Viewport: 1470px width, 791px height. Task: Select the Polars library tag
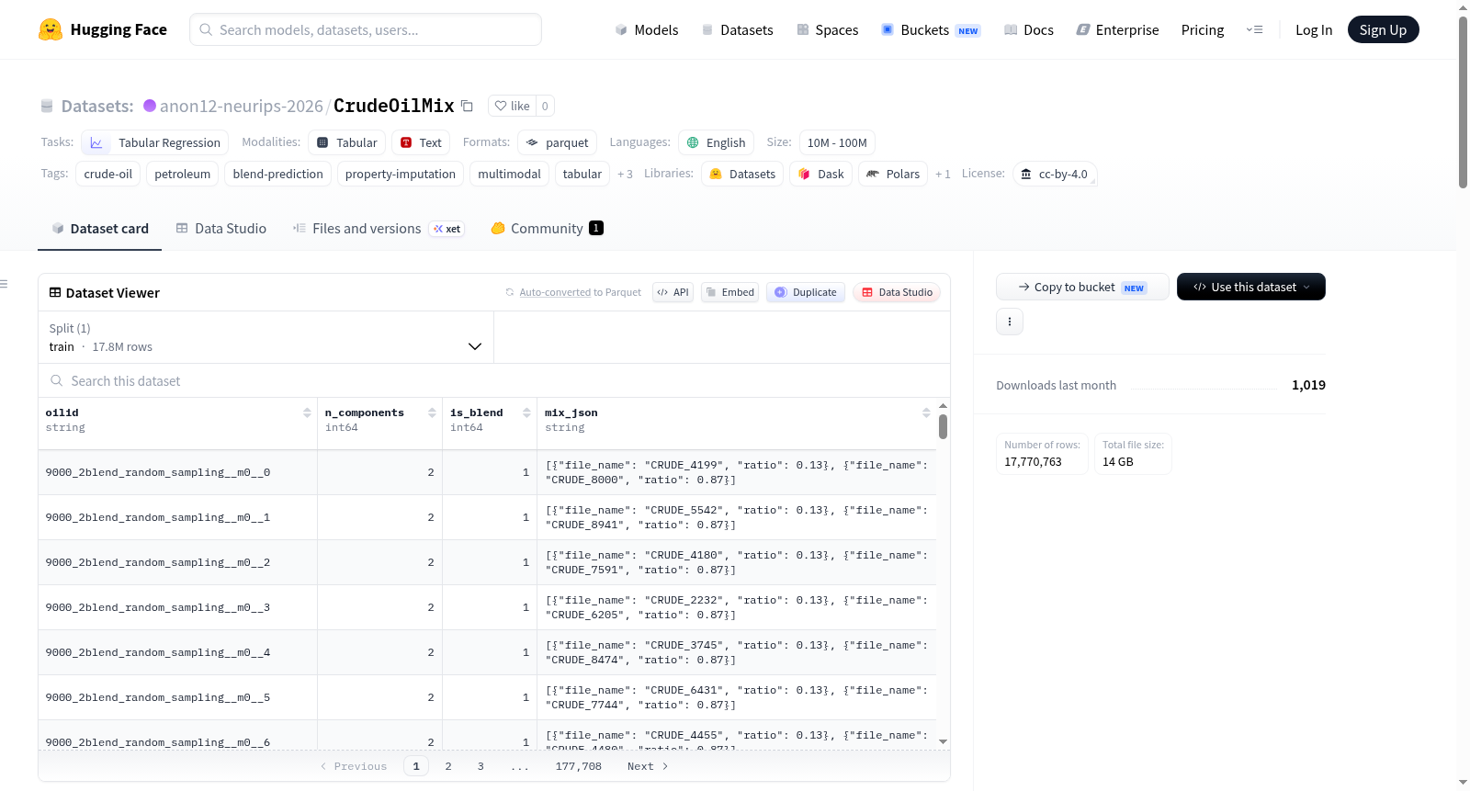[893, 174]
